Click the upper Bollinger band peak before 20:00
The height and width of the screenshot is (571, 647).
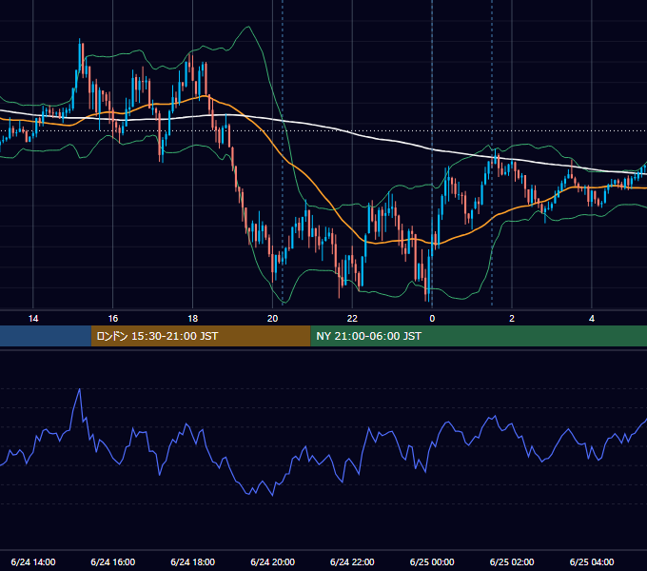click(x=248, y=28)
